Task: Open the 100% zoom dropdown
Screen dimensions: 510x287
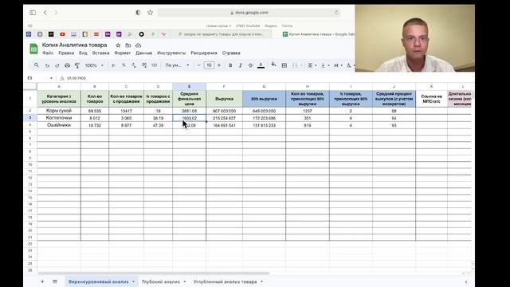Action: click(x=94, y=65)
